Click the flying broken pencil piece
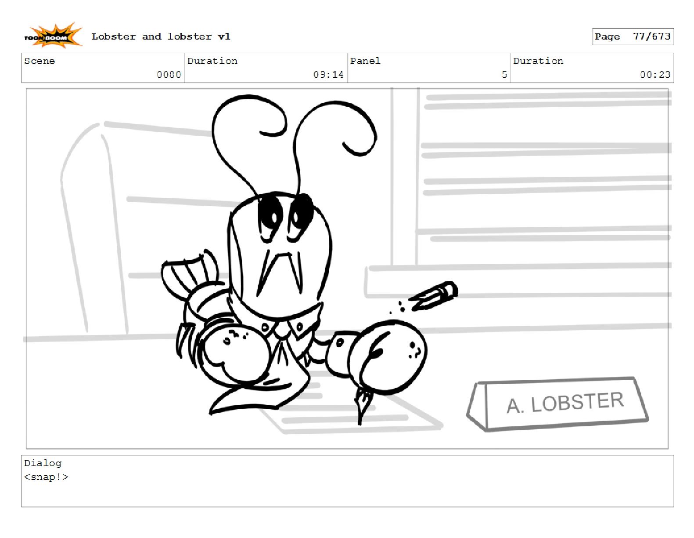 tap(433, 297)
